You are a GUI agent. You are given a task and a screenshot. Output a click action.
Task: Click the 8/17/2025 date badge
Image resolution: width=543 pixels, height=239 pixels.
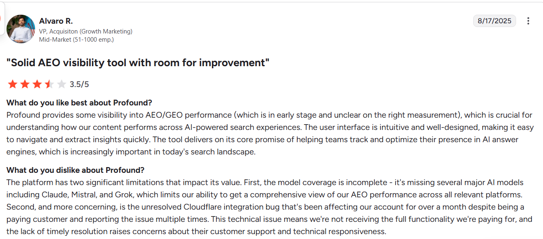494,21
